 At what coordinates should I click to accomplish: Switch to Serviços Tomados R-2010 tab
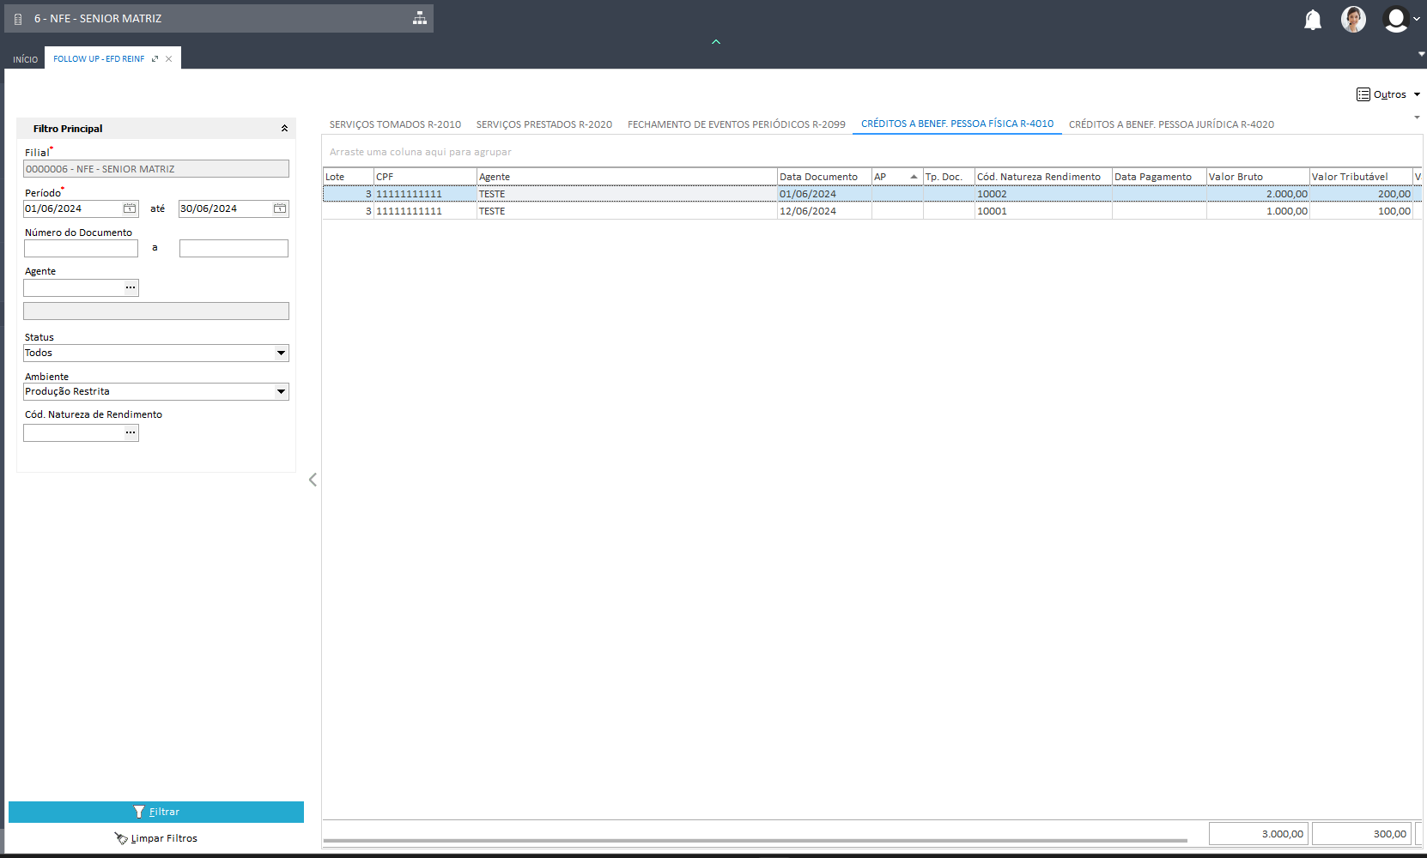tap(395, 124)
